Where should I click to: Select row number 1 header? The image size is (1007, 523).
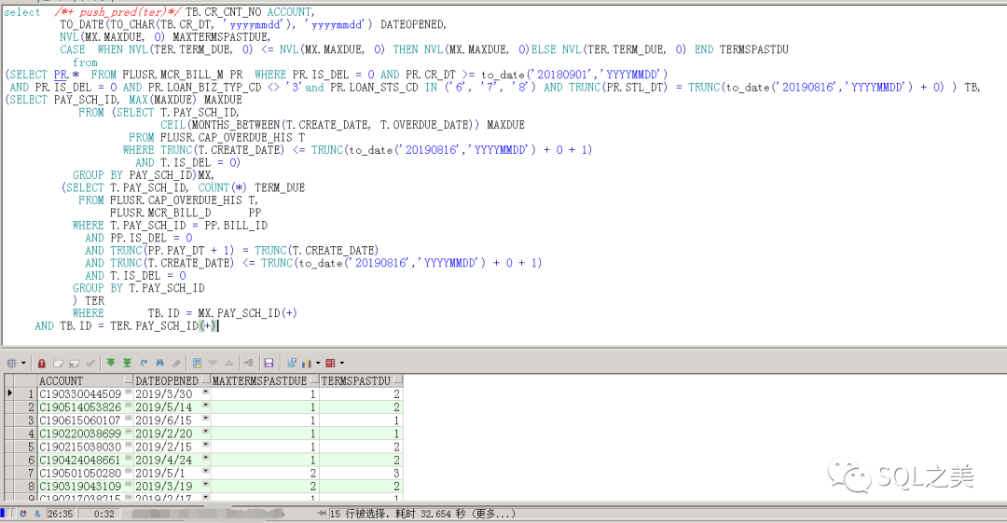click(x=26, y=393)
